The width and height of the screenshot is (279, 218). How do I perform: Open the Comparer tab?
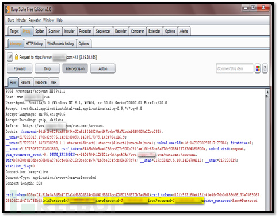tap(137, 31)
